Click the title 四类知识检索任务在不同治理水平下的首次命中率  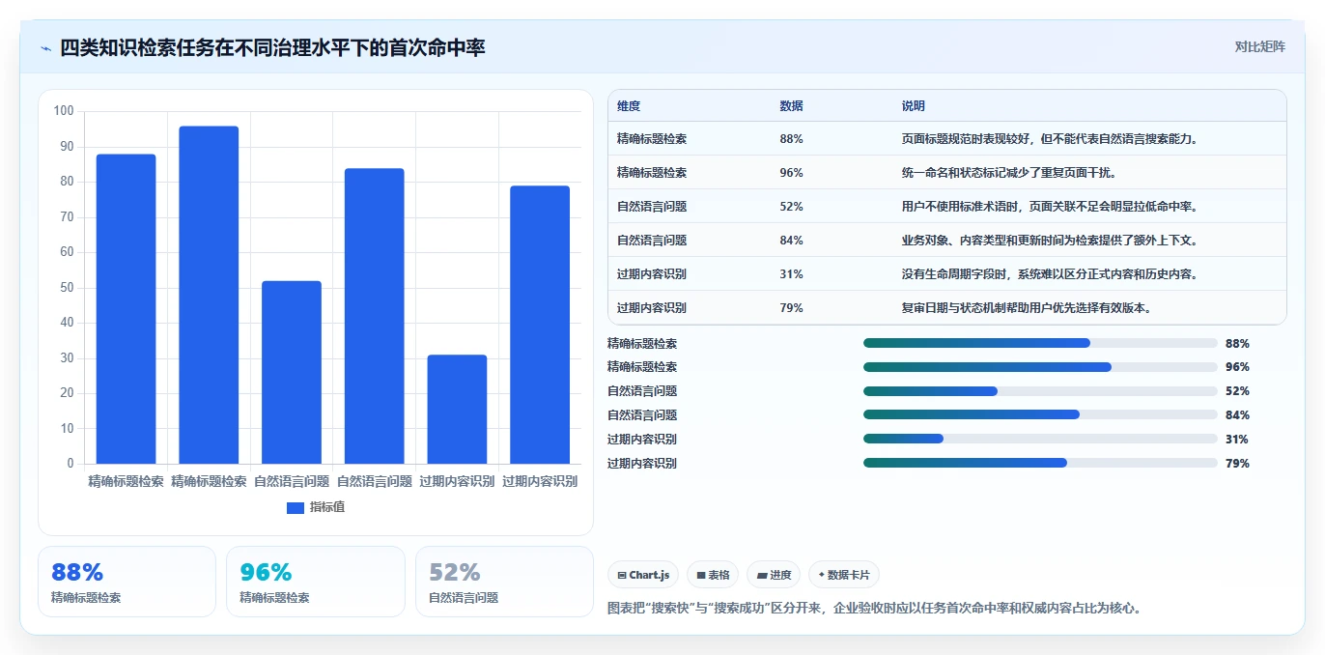pyautogui.click(x=272, y=47)
